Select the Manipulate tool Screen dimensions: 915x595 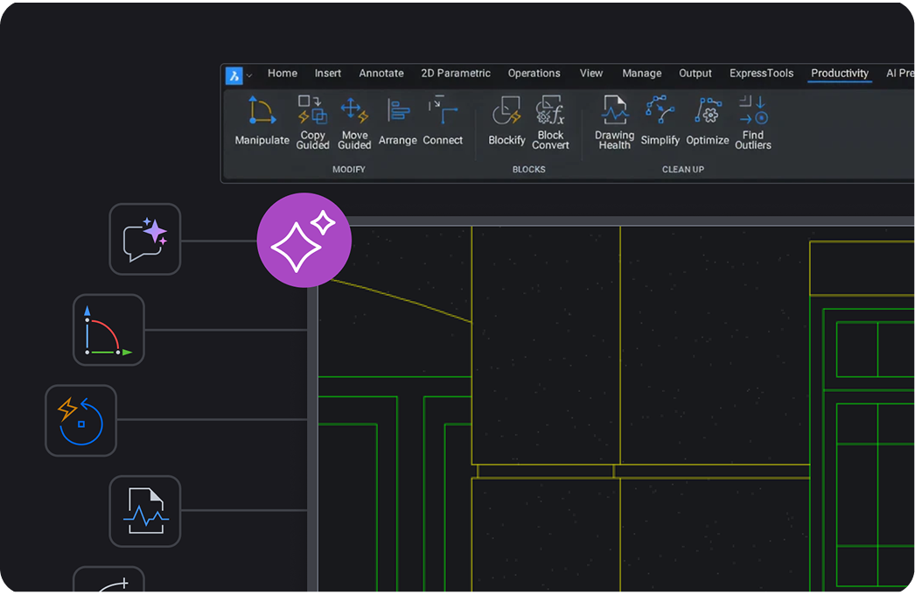(x=261, y=122)
